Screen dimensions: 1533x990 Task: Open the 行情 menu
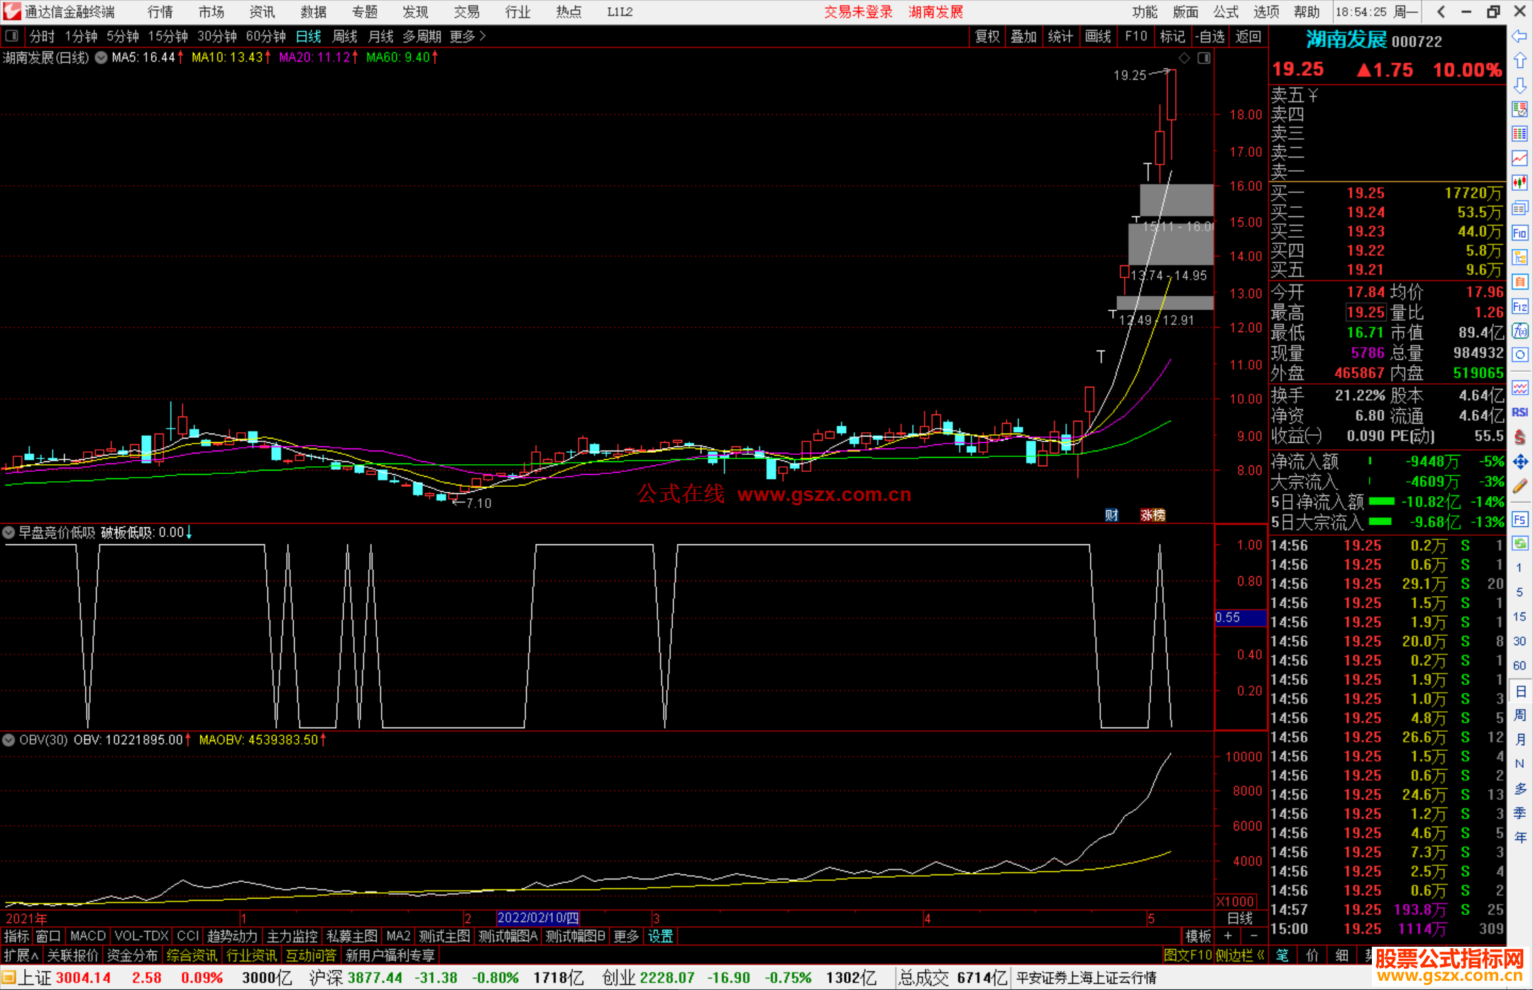tap(160, 12)
